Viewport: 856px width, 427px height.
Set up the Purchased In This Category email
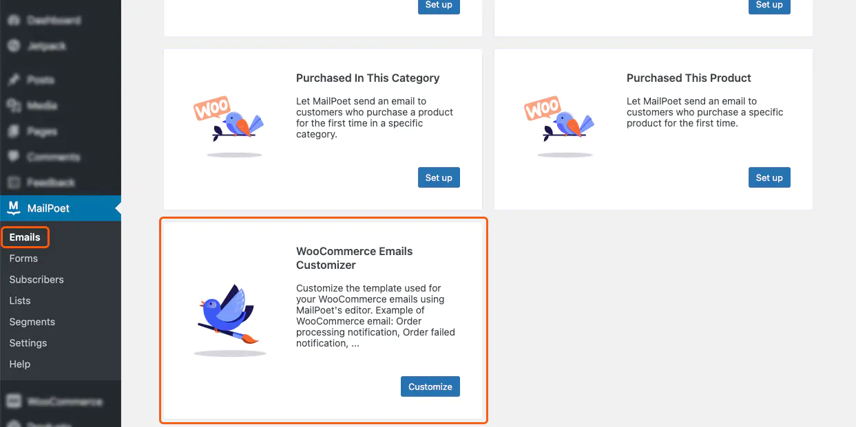point(439,177)
